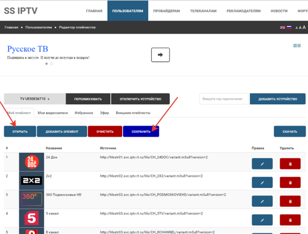
Task: Delete the 5 канал channel
Action: (x=290, y=220)
